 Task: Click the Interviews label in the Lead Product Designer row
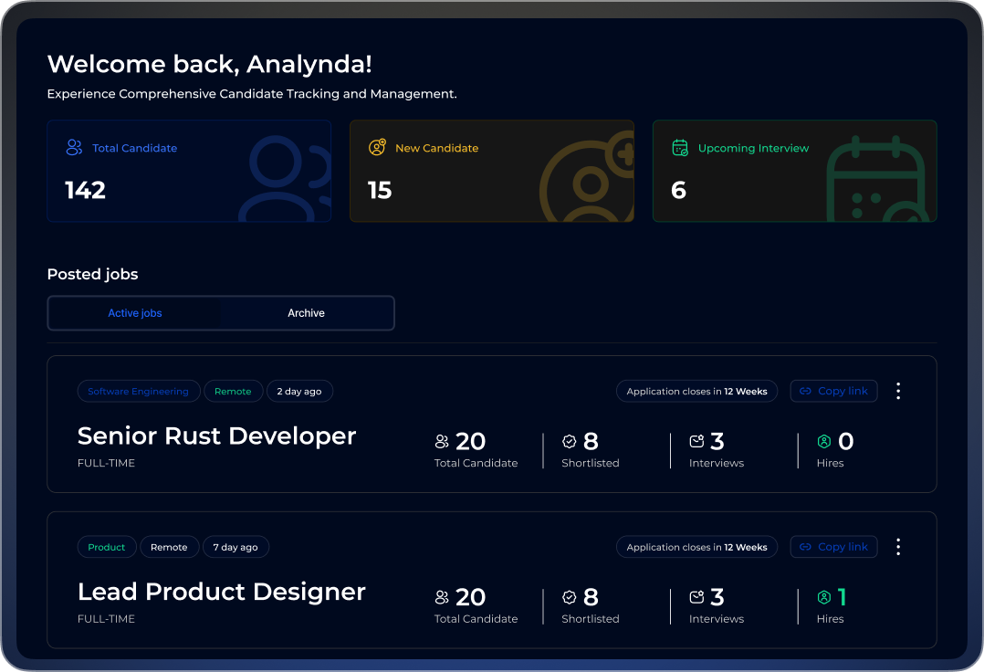(717, 619)
